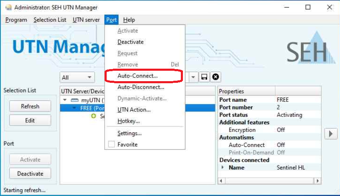Close the Port menu
Image resolution: width=340 pixels, height=196 pixels.
click(x=111, y=20)
